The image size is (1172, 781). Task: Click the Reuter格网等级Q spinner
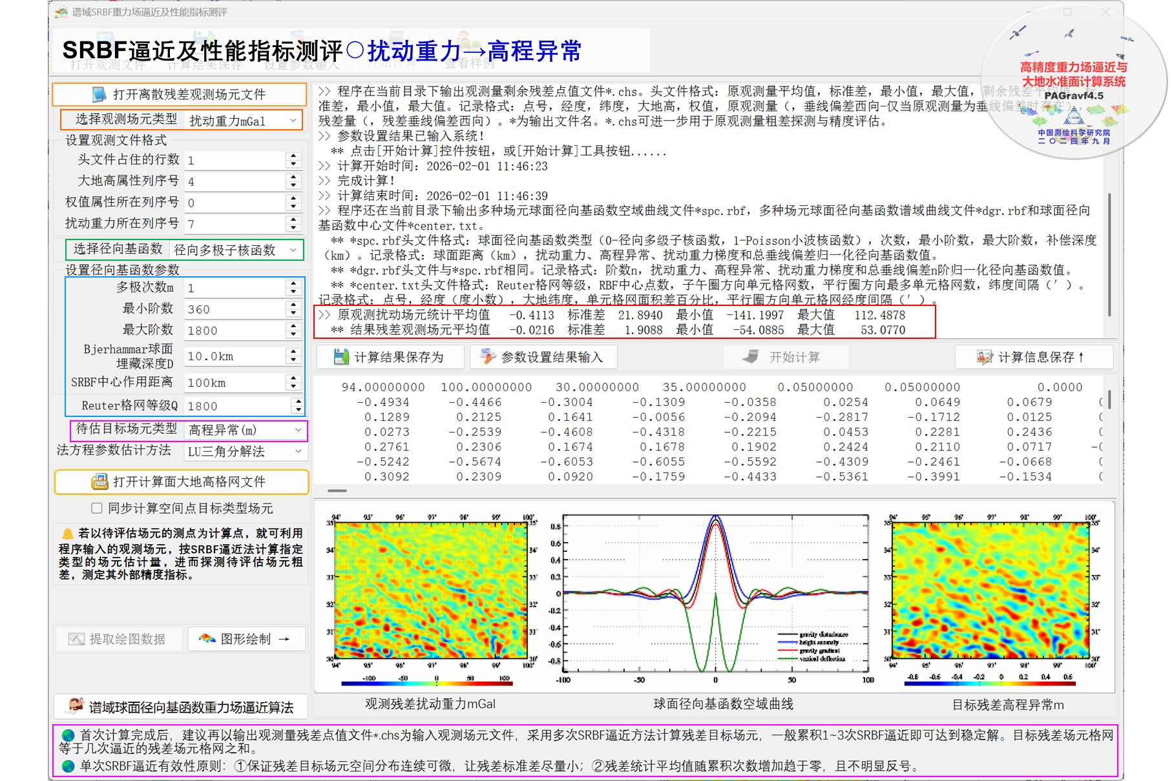click(x=297, y=406)
